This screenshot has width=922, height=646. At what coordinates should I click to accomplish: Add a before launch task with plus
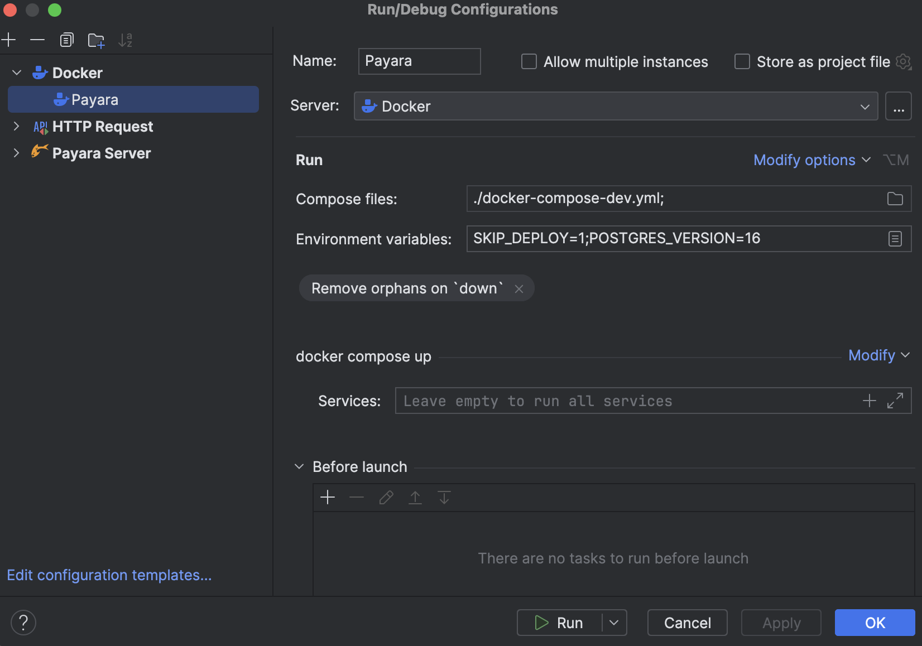coord(328,497)
